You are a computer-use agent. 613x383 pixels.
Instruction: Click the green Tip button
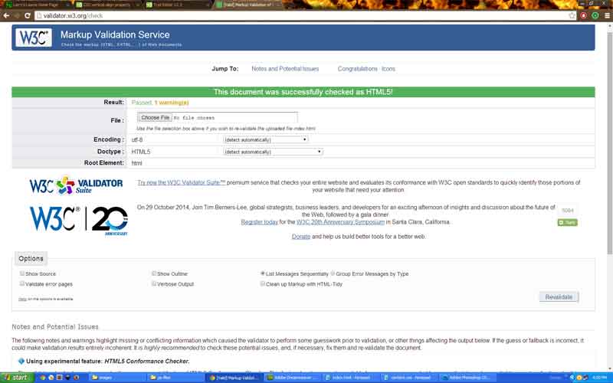click(567, 222)
